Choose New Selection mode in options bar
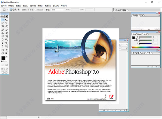Image resolution: width=162 pixels, height=119 pixels. 11,10
